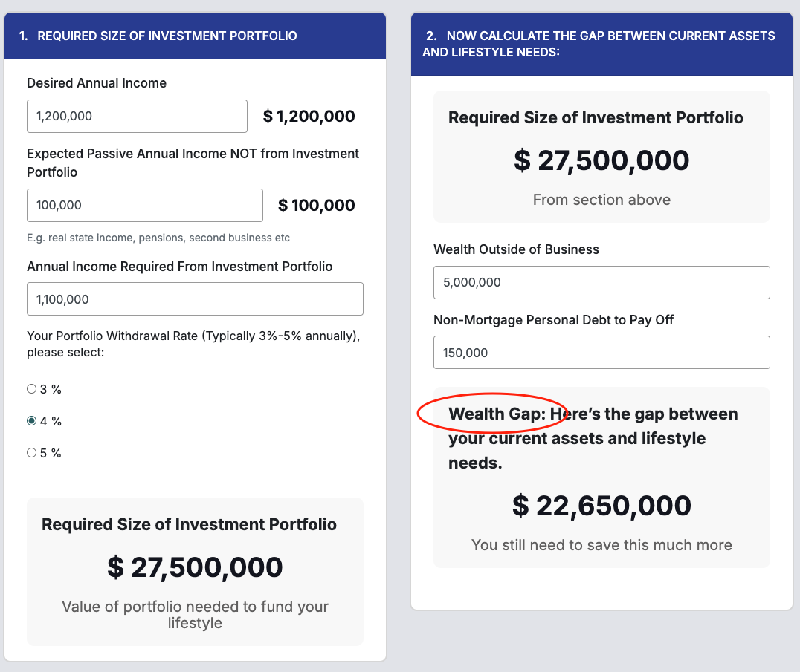Choose the 4 % withdrawal rate option

pyautogui.click(x=31, y=420)
